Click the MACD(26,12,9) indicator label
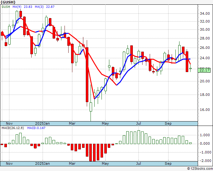This screenshot has height=171, width=213. coord(13,128)
